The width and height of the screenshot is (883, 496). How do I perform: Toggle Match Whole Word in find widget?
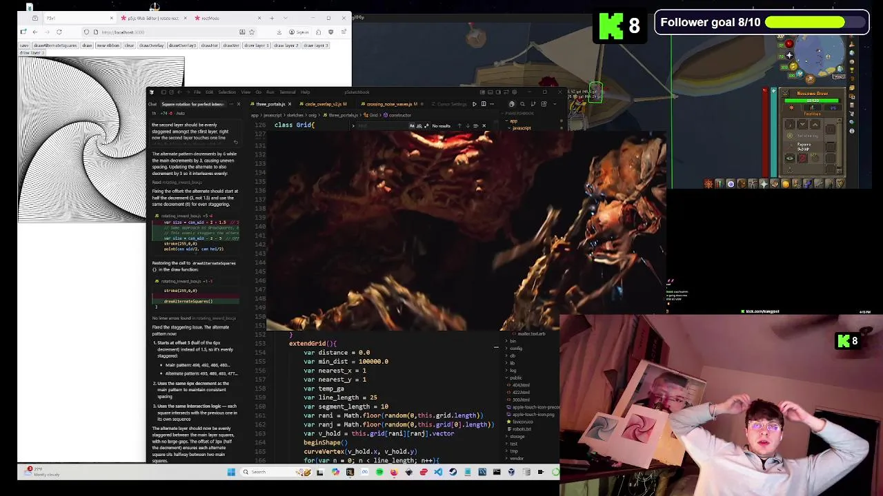click(419, 125)
